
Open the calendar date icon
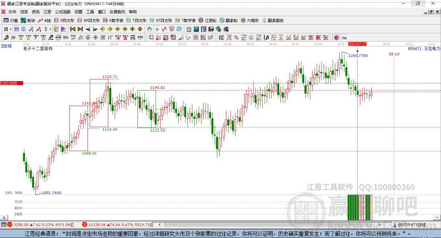(x=189, y=29)
